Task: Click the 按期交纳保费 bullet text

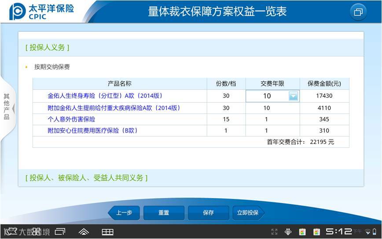Action: click(x=52, y=67)
